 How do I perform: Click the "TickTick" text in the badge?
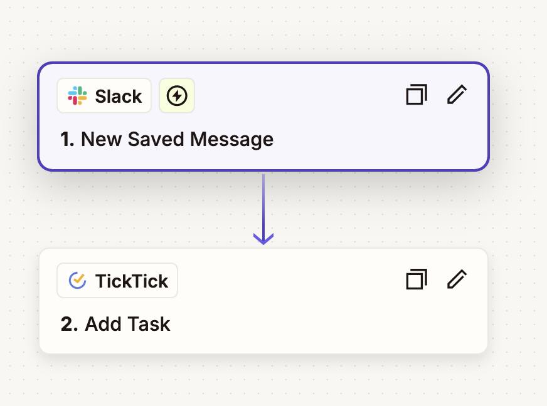[132, 281]
